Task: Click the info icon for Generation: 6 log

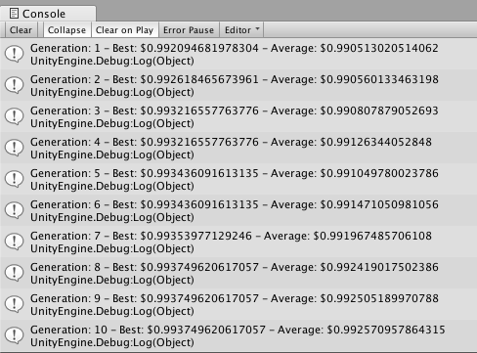Action: [15, 210]
